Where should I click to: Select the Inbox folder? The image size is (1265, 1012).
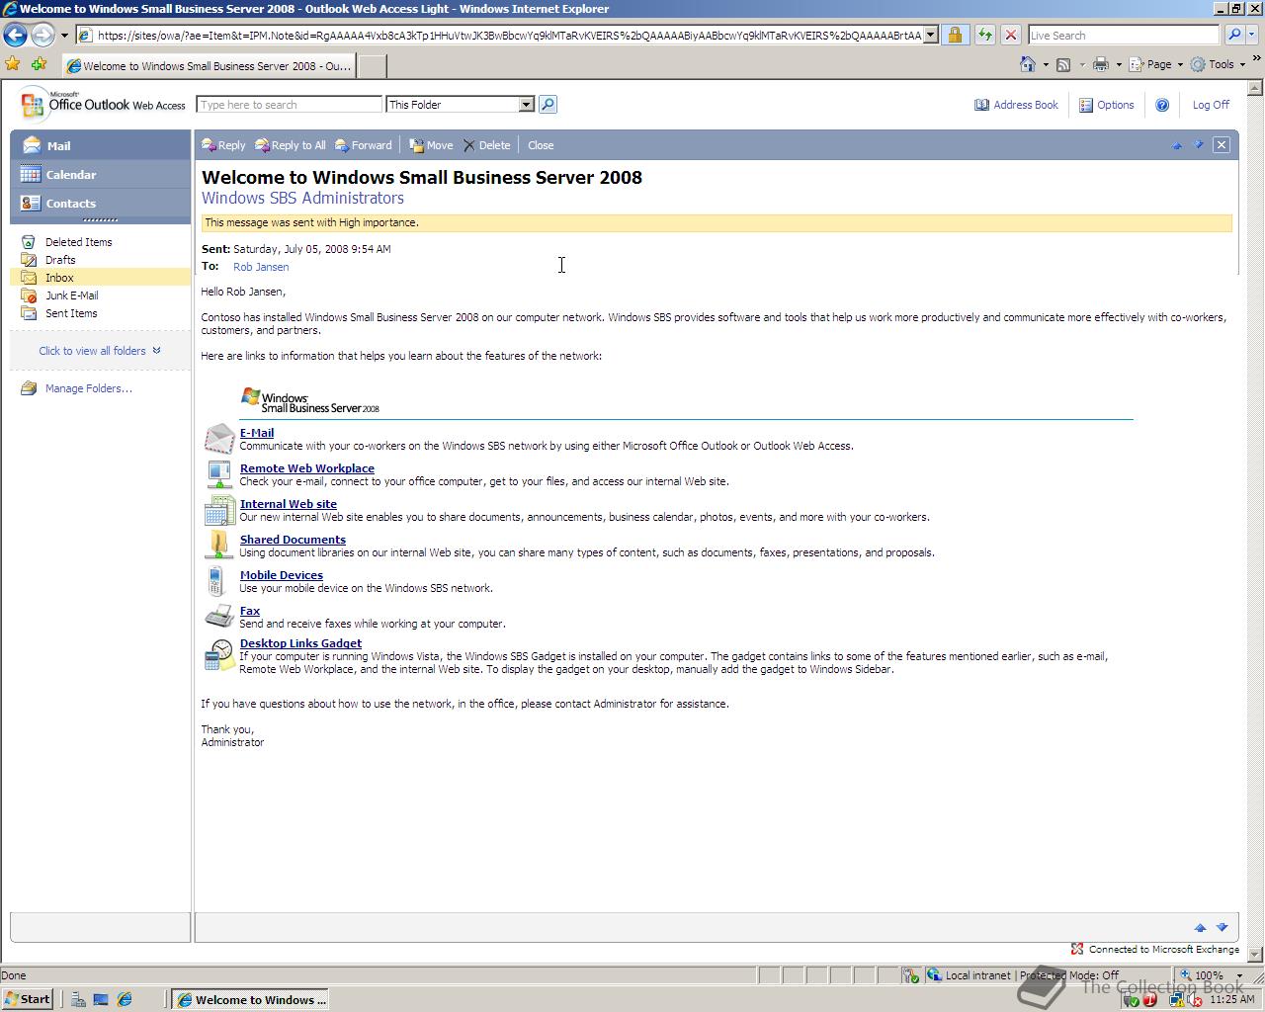(100, 278)
